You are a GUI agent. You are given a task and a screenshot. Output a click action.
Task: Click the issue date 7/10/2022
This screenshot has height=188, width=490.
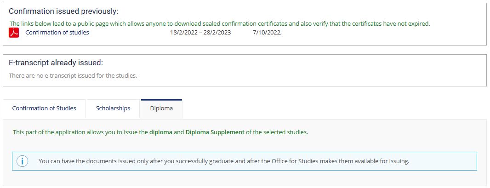click(267, 32)
